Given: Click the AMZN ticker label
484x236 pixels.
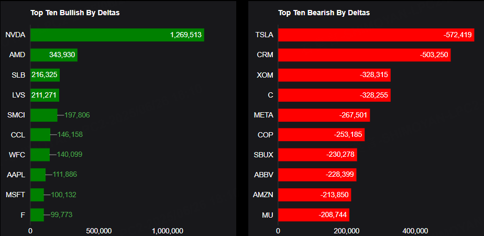Looking at the screenshot, I should pyautogui.click(x=263, y=195).
